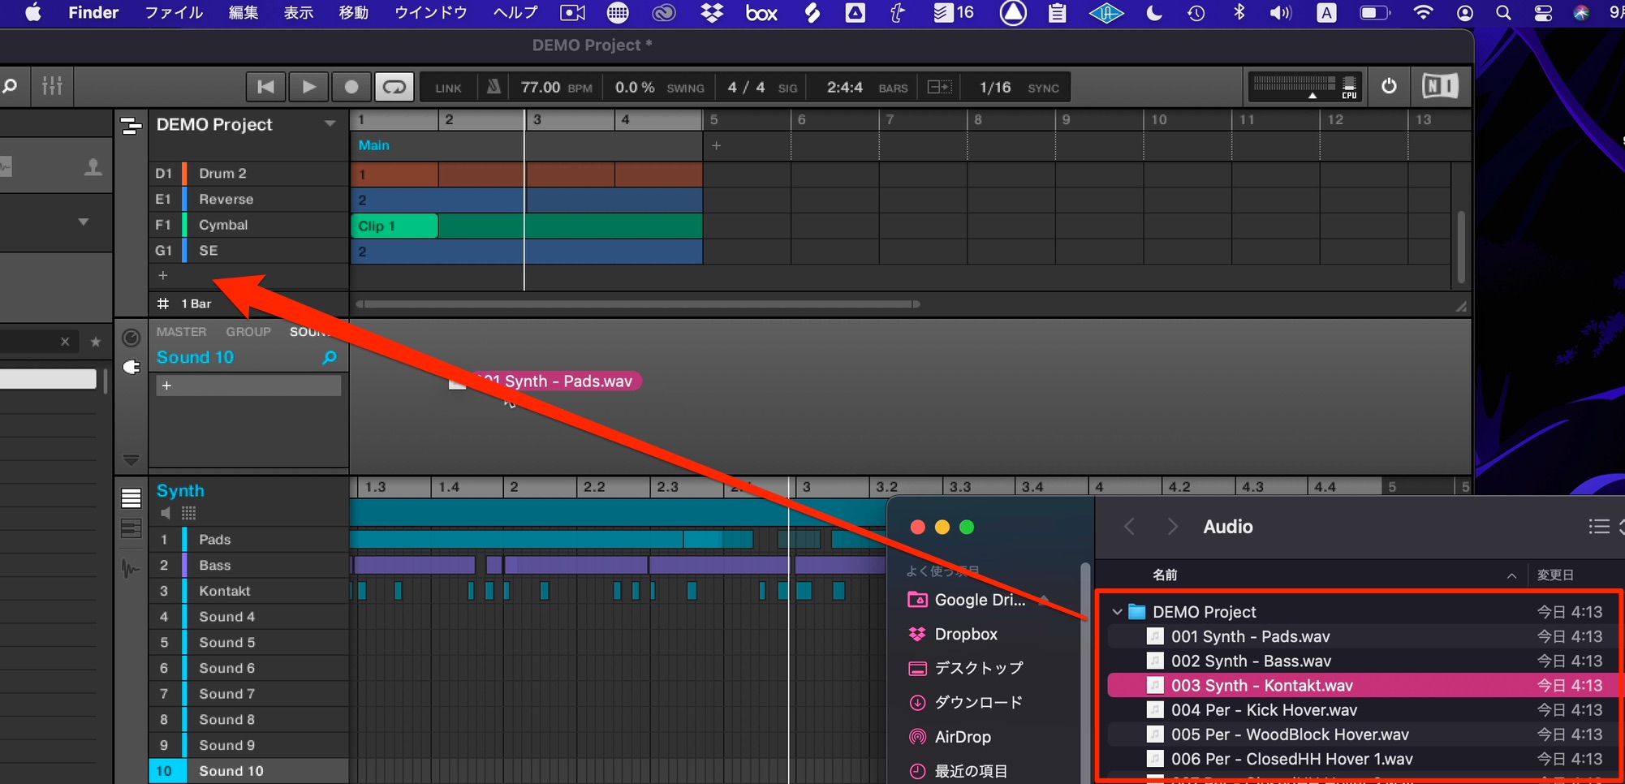Add a plug-in via plus slot
The image size is (1625, 784).
click(248, 386)
